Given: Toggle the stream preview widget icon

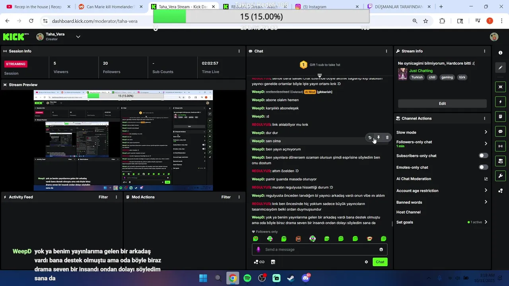Looking at the screenshot, I should (x=500, y=87).
